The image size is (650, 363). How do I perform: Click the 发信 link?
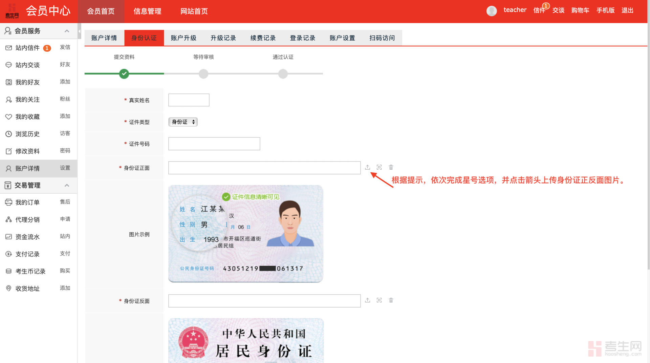(65, 47)
